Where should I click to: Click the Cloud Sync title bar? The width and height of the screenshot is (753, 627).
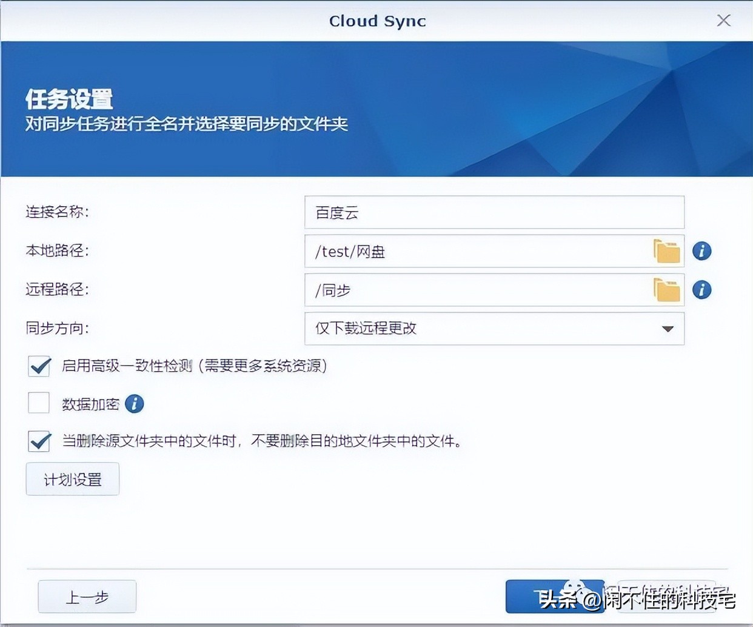click(376, 20)
